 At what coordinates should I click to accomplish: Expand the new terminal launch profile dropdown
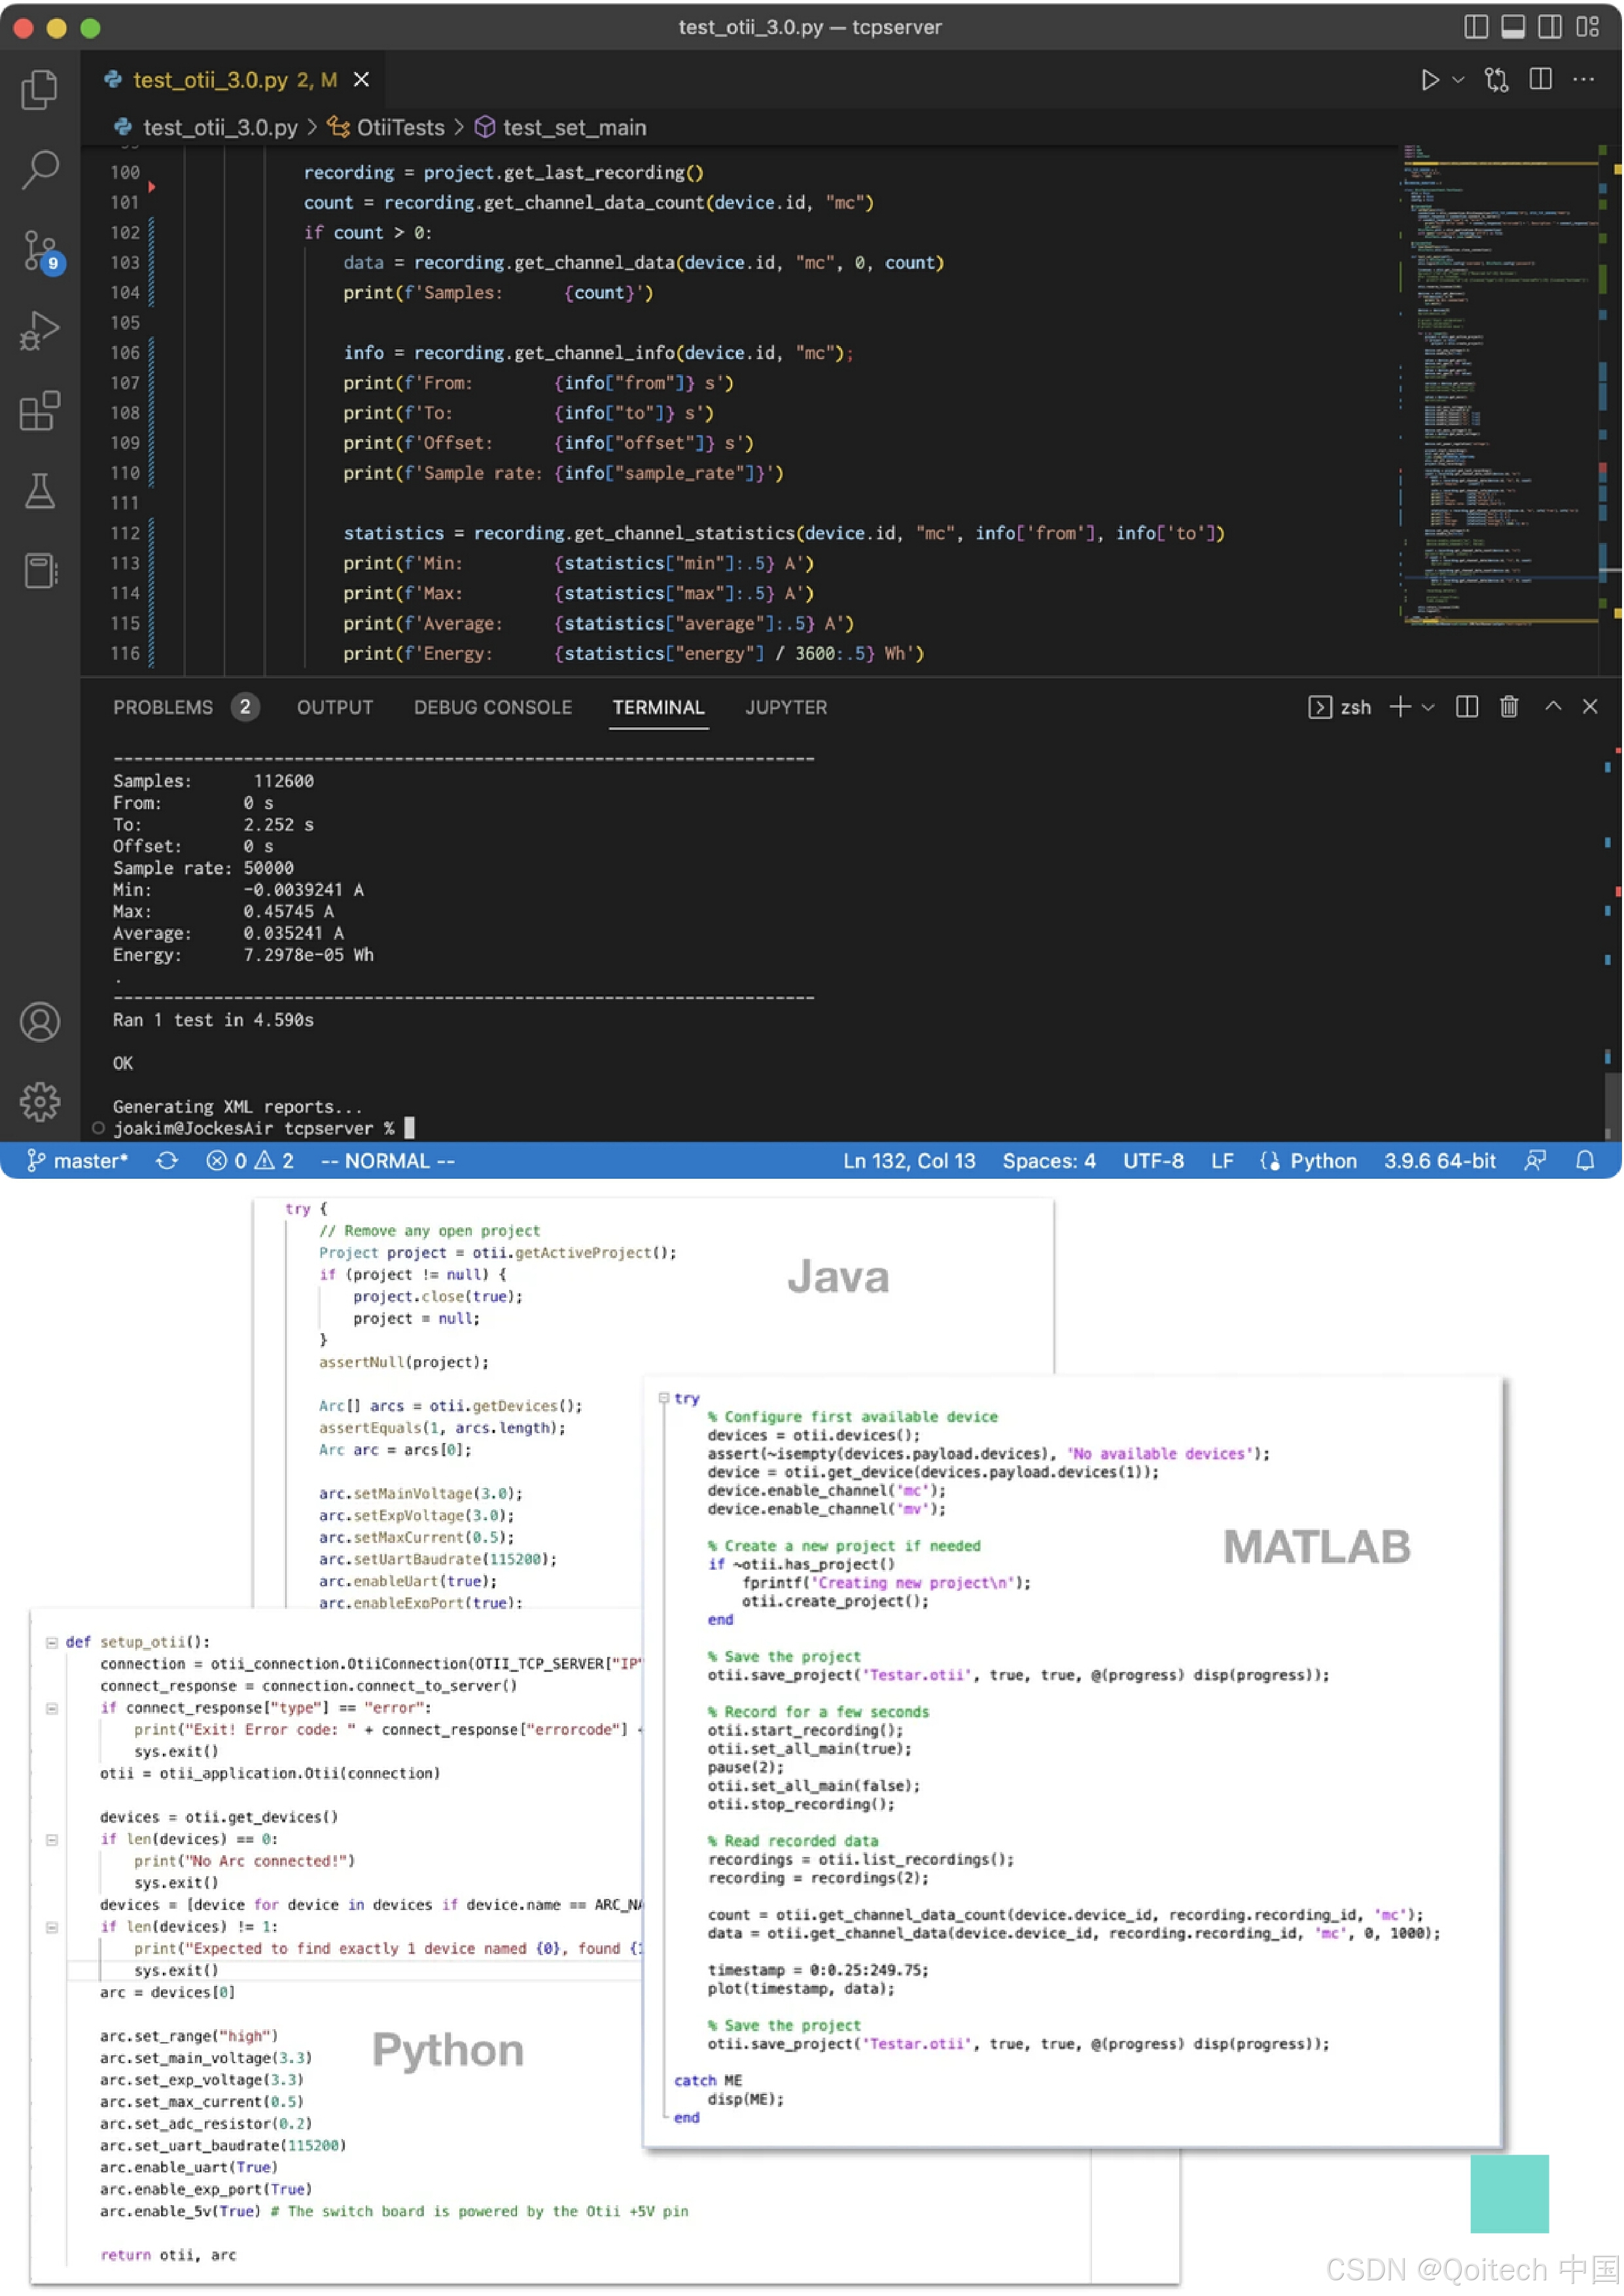(x=1429, y=707)
